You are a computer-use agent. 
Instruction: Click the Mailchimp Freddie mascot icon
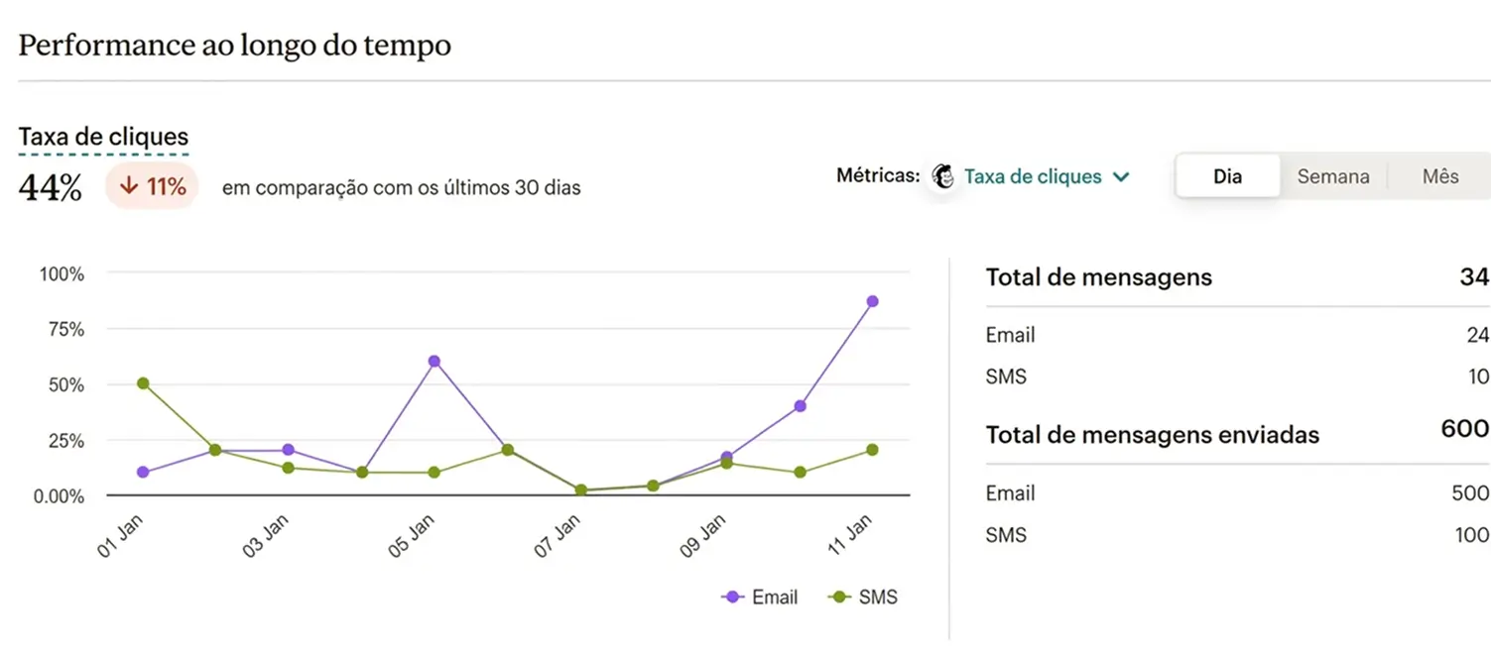click(942, 176)
